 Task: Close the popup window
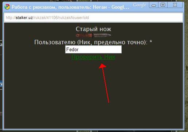click(175, 5)
